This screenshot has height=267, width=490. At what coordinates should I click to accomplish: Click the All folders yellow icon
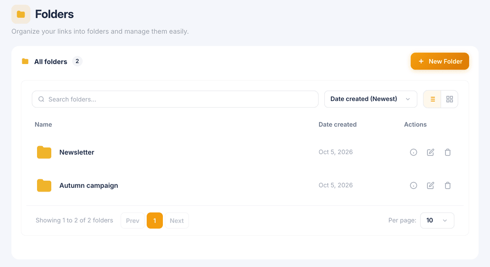25,61
